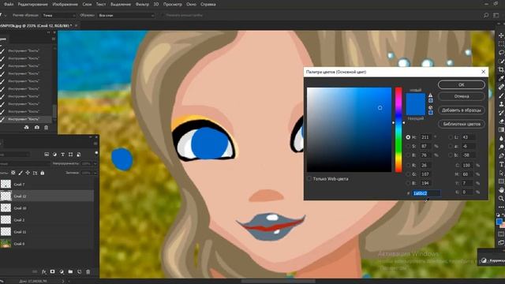The width and height of the screenshot is (505, 284).
Task: Select the R red radio button
Action: tap(408, 165)
